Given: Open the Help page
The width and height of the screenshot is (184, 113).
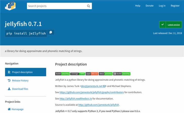Looking at the screenshot, I should (x=138, y=6).
